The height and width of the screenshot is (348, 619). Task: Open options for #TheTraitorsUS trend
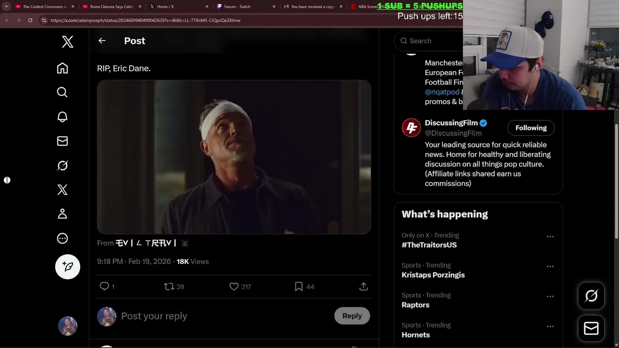pyautogui.click(x=550, y=237)
